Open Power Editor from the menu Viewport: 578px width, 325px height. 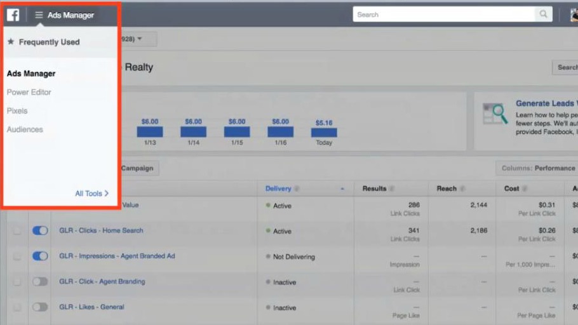[x=29, y=92]
